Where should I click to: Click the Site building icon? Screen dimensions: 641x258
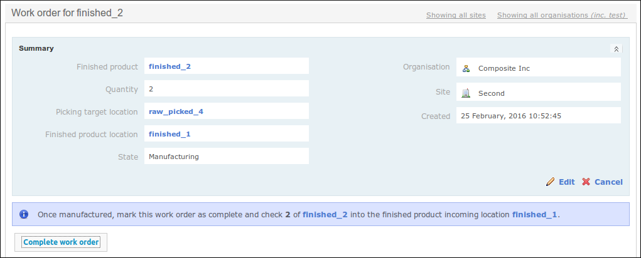[466, 93]
